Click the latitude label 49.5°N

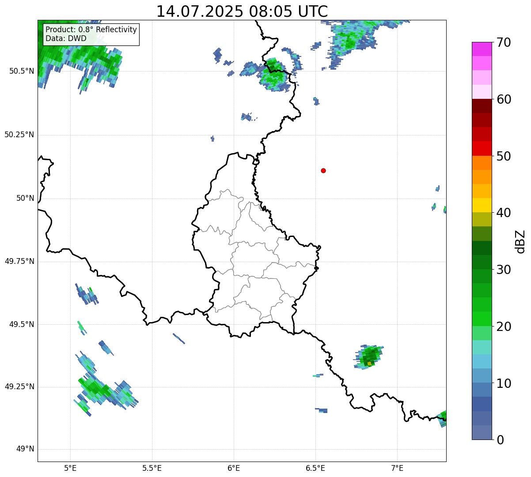click(22, 324)
